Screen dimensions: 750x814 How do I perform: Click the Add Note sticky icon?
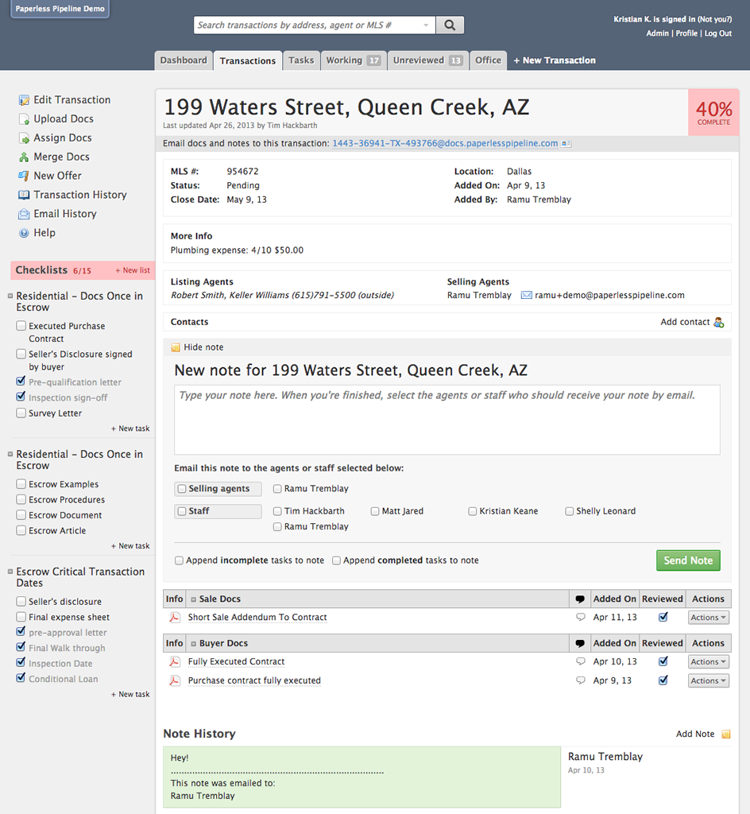click(726, 734)
